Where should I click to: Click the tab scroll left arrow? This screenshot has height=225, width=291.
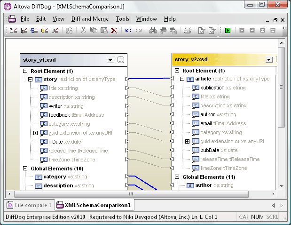coord(273,205)
